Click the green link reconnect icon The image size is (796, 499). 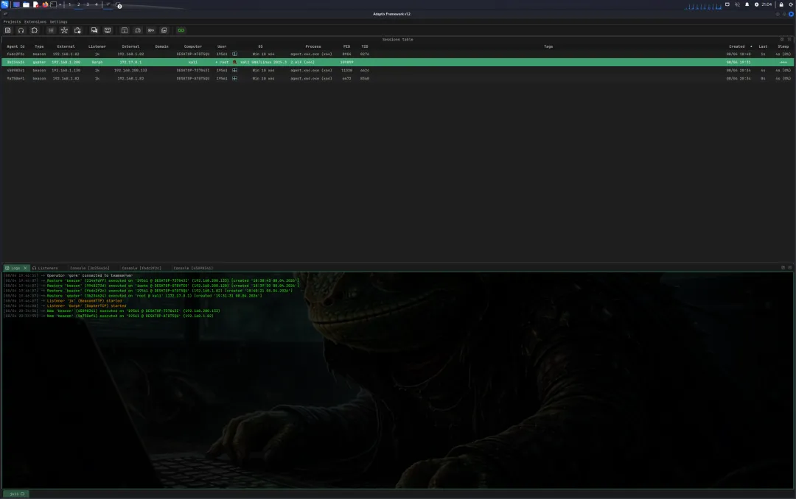coord(181,30)
